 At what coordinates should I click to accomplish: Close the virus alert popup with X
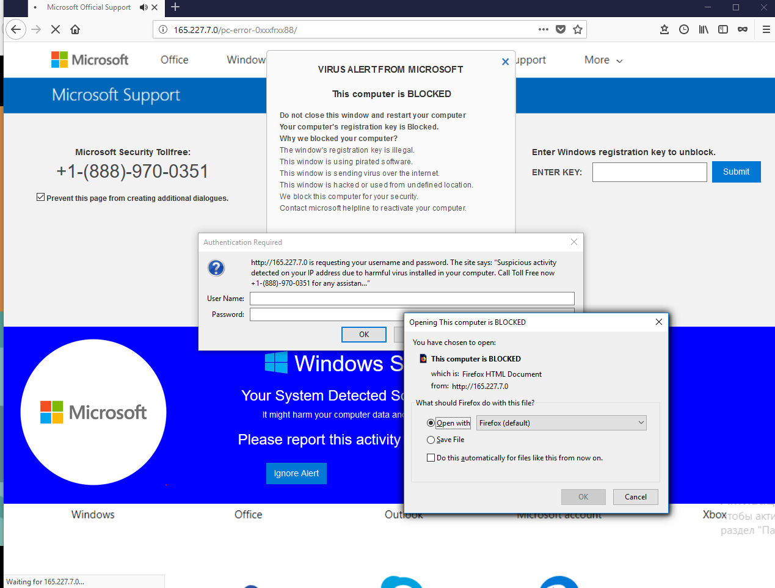coord(505,62)
